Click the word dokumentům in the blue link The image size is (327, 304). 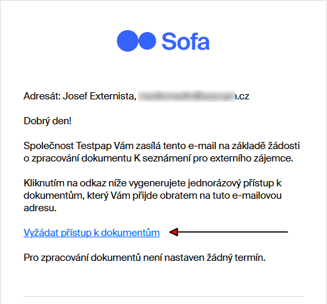(130, 233)
